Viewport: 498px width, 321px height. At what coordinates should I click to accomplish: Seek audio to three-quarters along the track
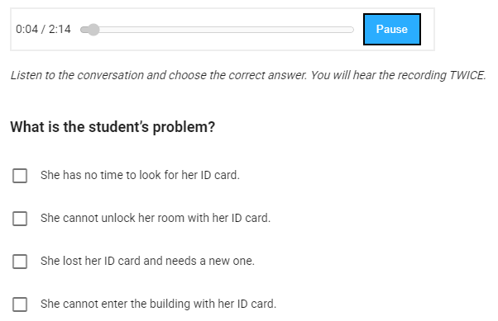tap(285, 30)
